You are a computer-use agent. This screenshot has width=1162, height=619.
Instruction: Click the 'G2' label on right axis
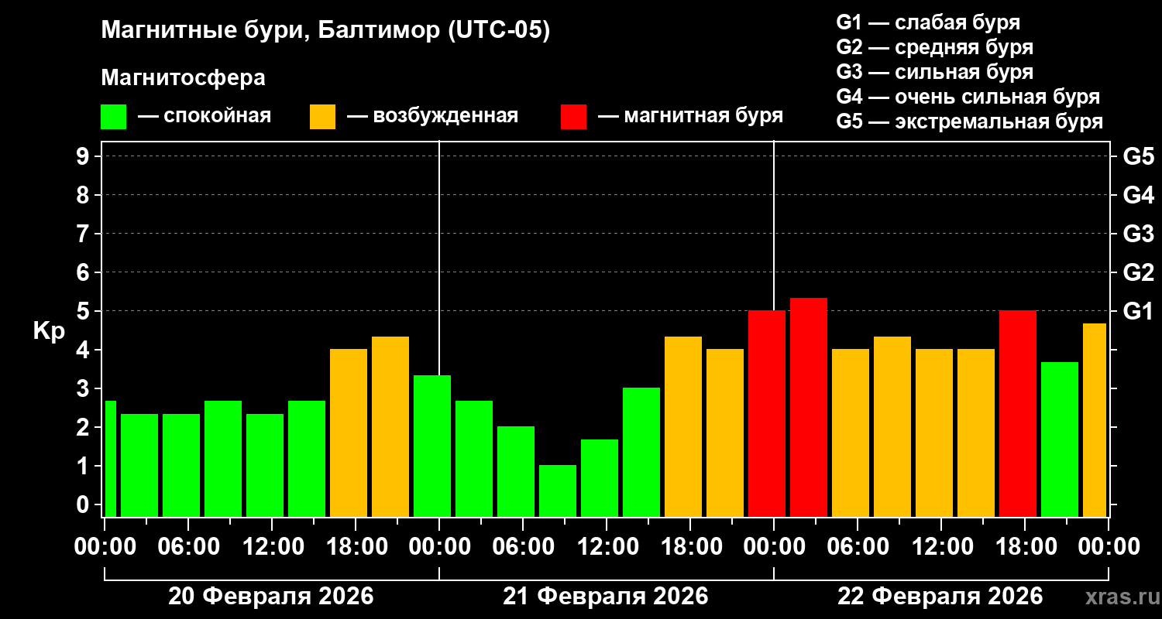click(x=1138, y=272)
